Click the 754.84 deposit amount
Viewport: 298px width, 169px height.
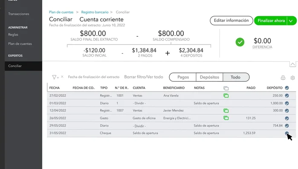point(278,126)
